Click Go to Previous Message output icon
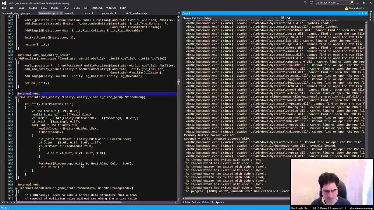Image resolution: width=374 pixels, height=210 pixels. pyautogui.click(x=272, y=18)
